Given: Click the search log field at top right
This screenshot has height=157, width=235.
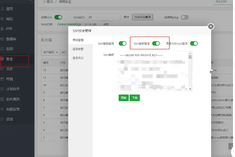Looking at the screenshot, I should [x=223, y=2].
